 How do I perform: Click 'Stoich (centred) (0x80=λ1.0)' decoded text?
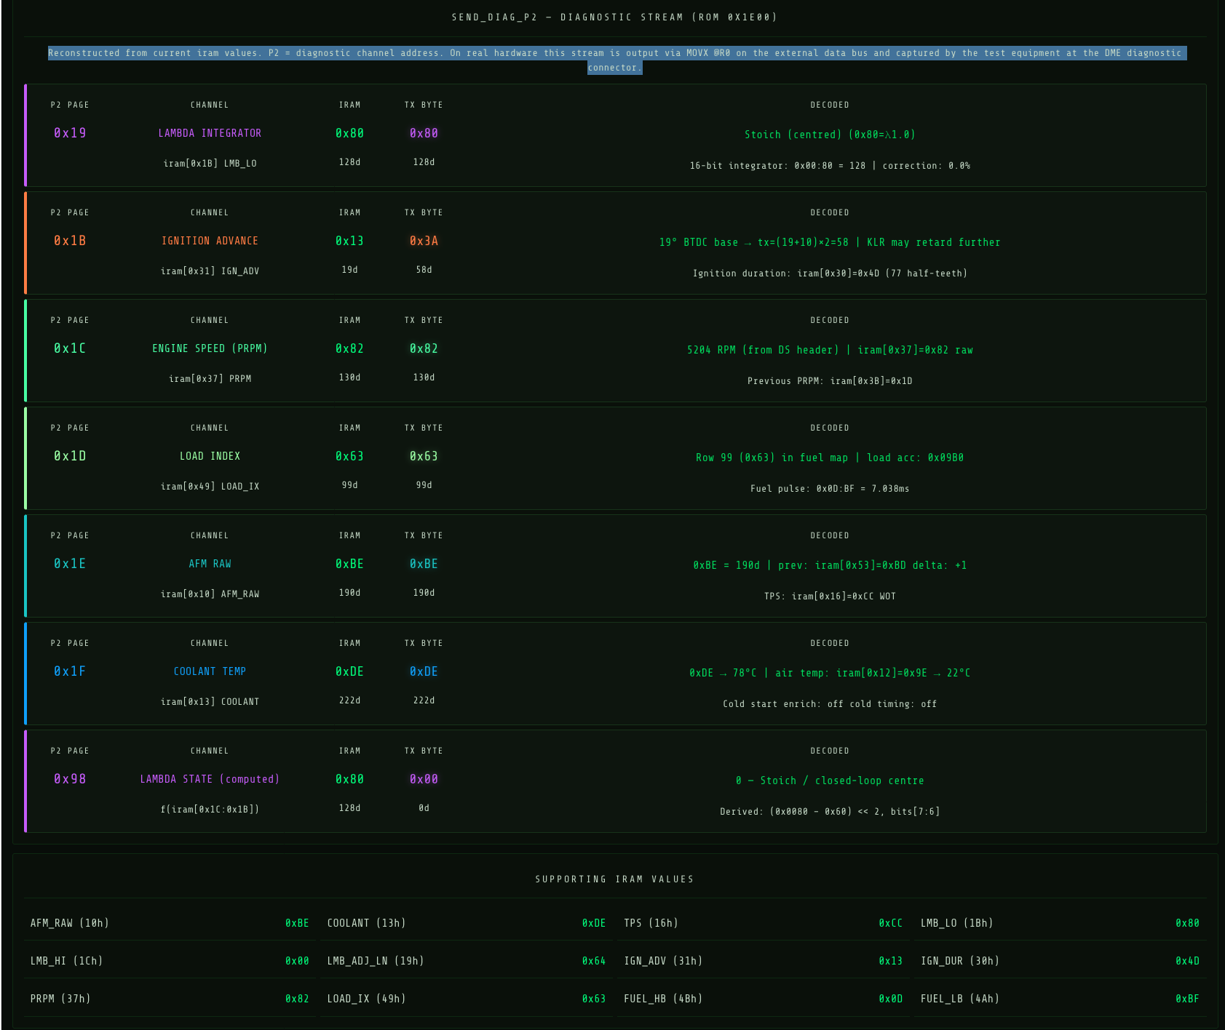830,135
